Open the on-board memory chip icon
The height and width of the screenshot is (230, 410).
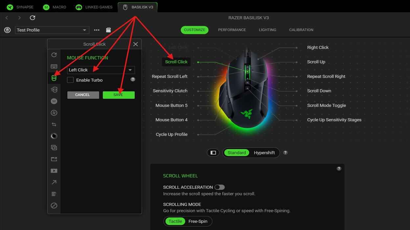(x=108, y=30)
